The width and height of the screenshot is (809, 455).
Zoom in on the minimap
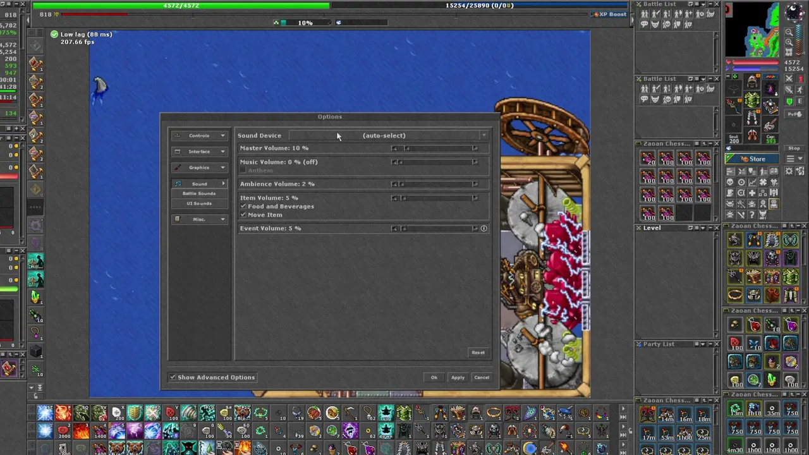(789, 42)
